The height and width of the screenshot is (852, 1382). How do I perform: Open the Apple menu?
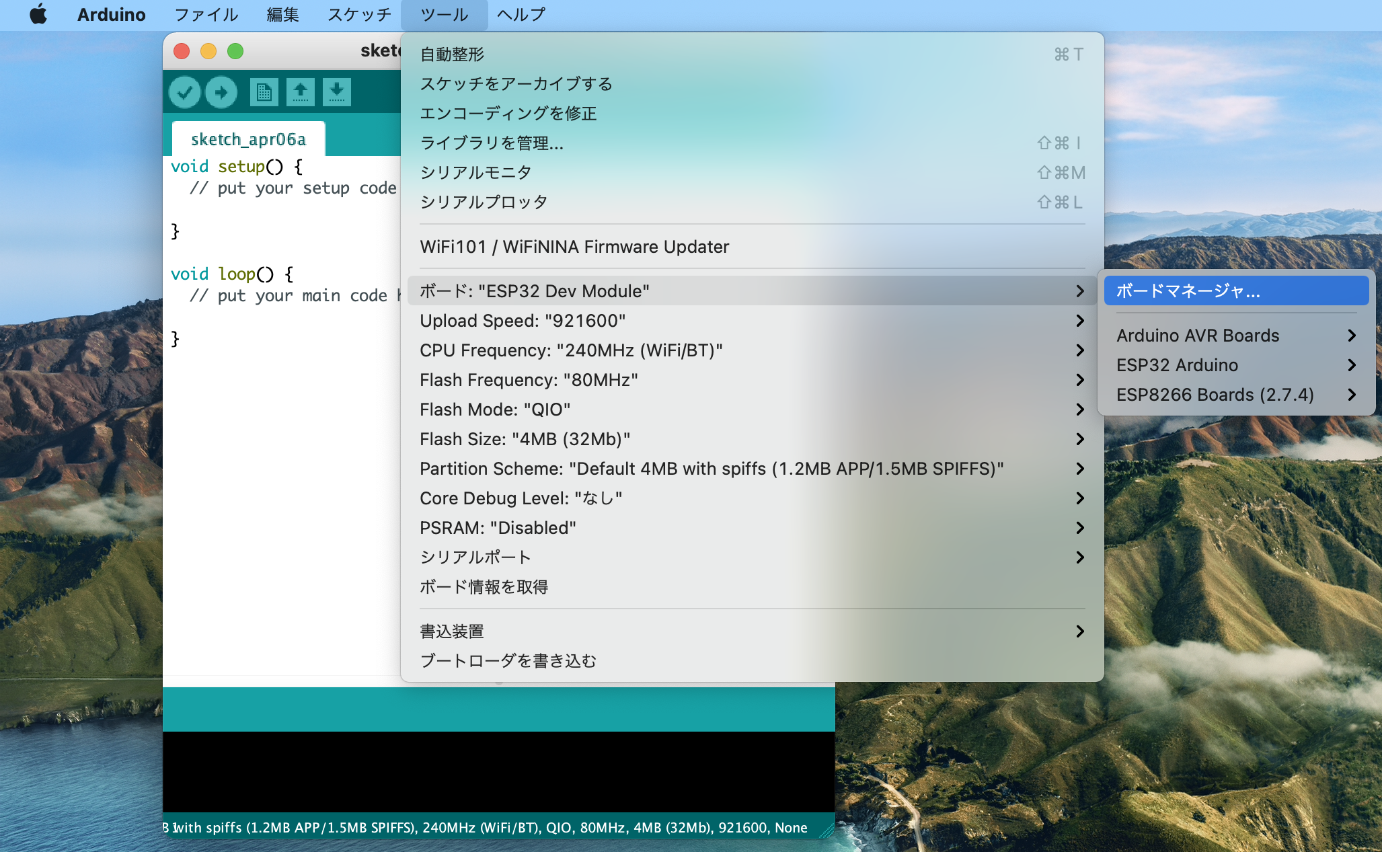click(39, 14)
